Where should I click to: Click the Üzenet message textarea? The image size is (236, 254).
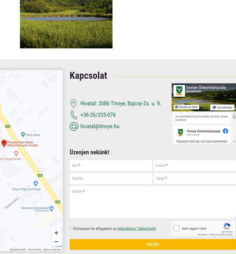(153, 202)
